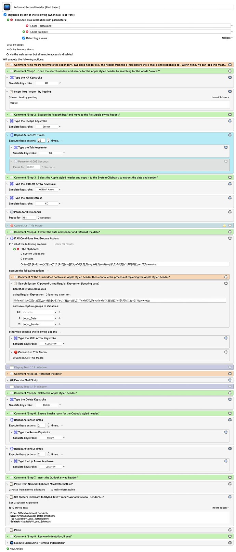Click the macro name field

click(x=123, y=7)
